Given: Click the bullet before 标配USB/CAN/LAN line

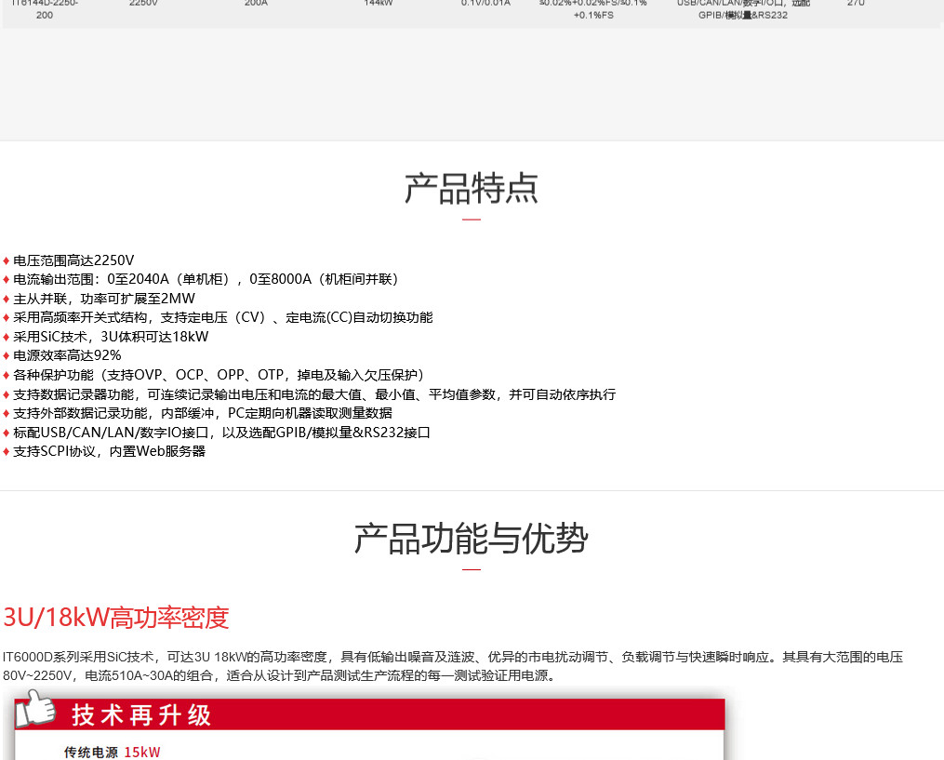Looking at the screenshot, I should coord(7,433).
